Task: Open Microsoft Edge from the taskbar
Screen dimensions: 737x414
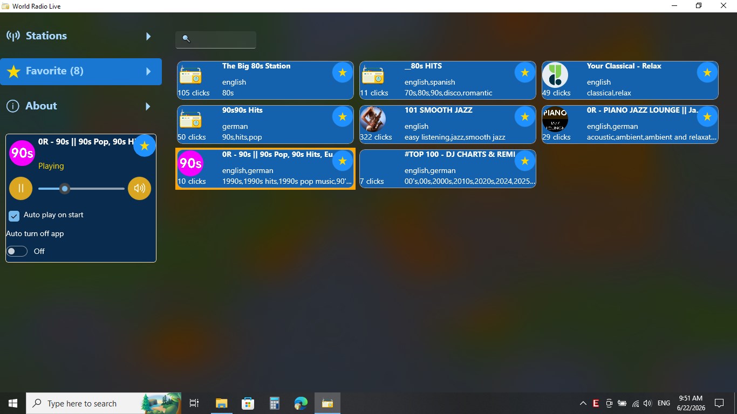Action: coord(301,403)
